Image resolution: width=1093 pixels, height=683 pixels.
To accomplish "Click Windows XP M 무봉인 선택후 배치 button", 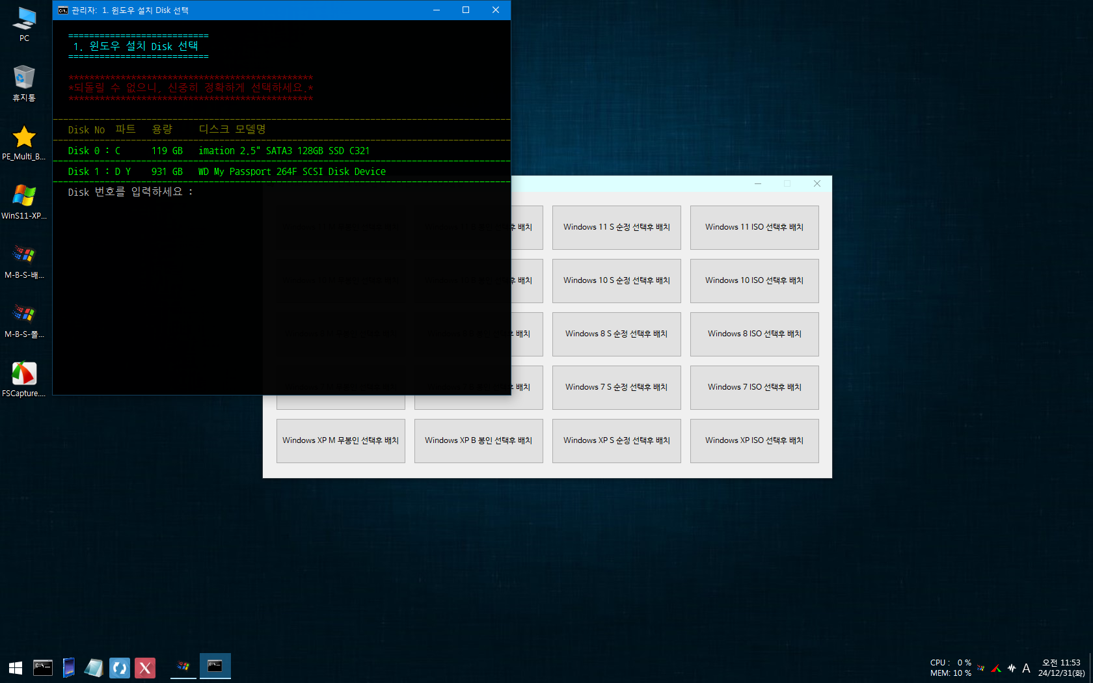I will click(341, 441).
